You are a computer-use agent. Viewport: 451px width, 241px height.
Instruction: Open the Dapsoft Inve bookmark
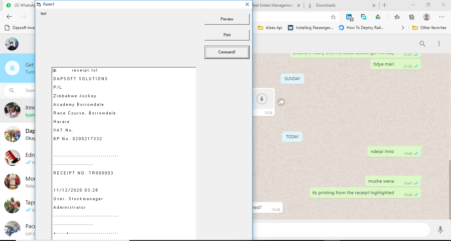(x=20, y=28)
